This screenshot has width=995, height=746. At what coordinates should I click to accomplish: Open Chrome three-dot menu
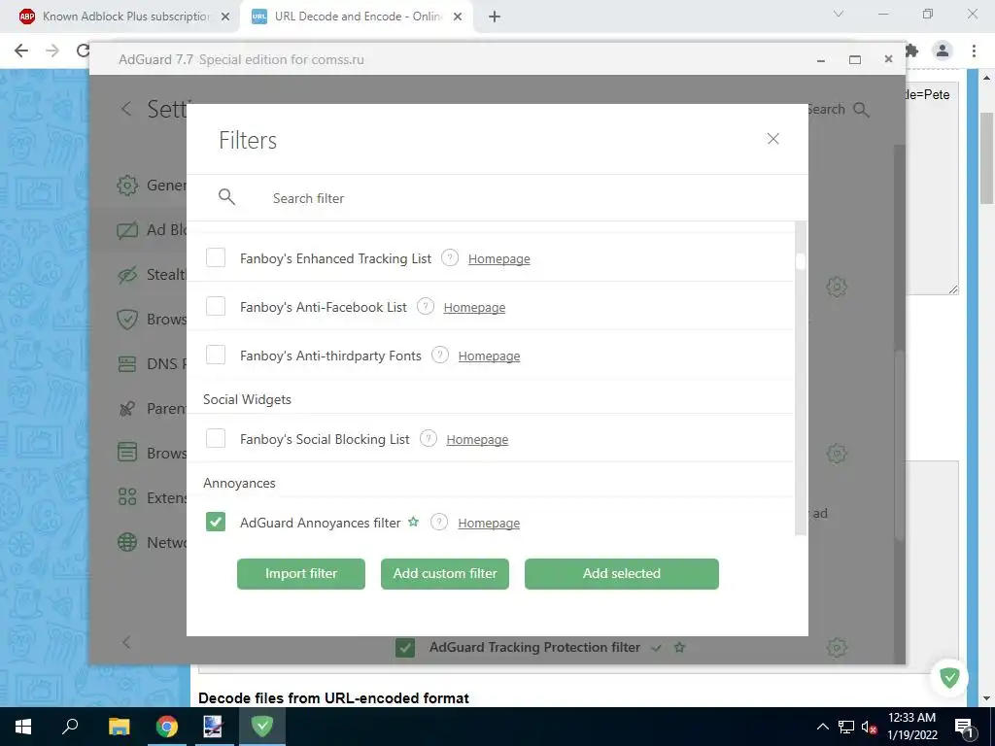click(974, 51)
